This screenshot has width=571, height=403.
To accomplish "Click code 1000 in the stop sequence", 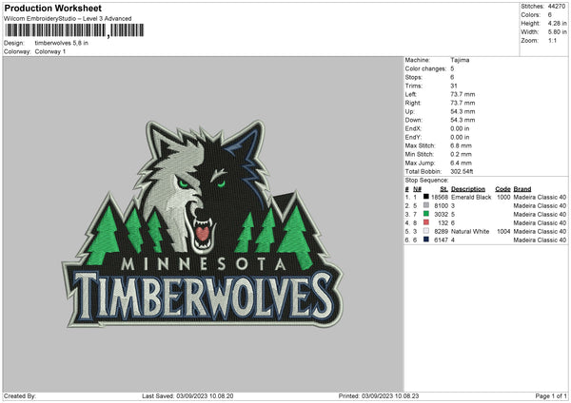I will 503,197.
